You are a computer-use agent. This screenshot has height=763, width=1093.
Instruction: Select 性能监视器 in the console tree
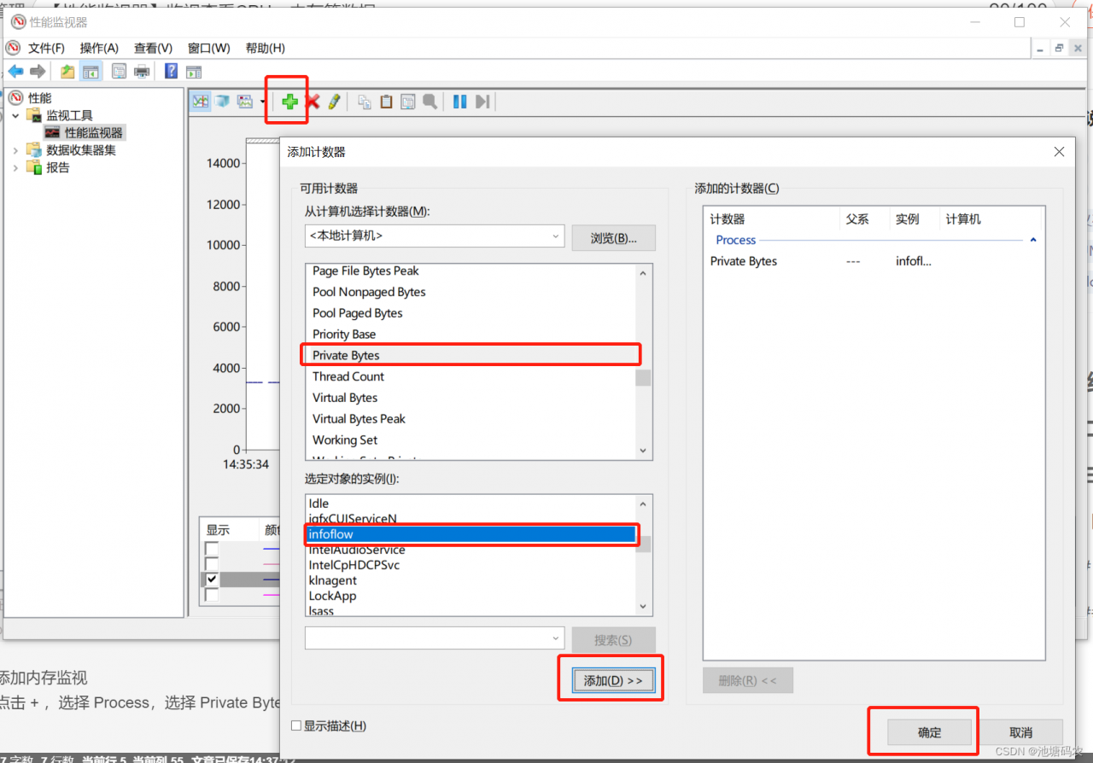(94, 132)
